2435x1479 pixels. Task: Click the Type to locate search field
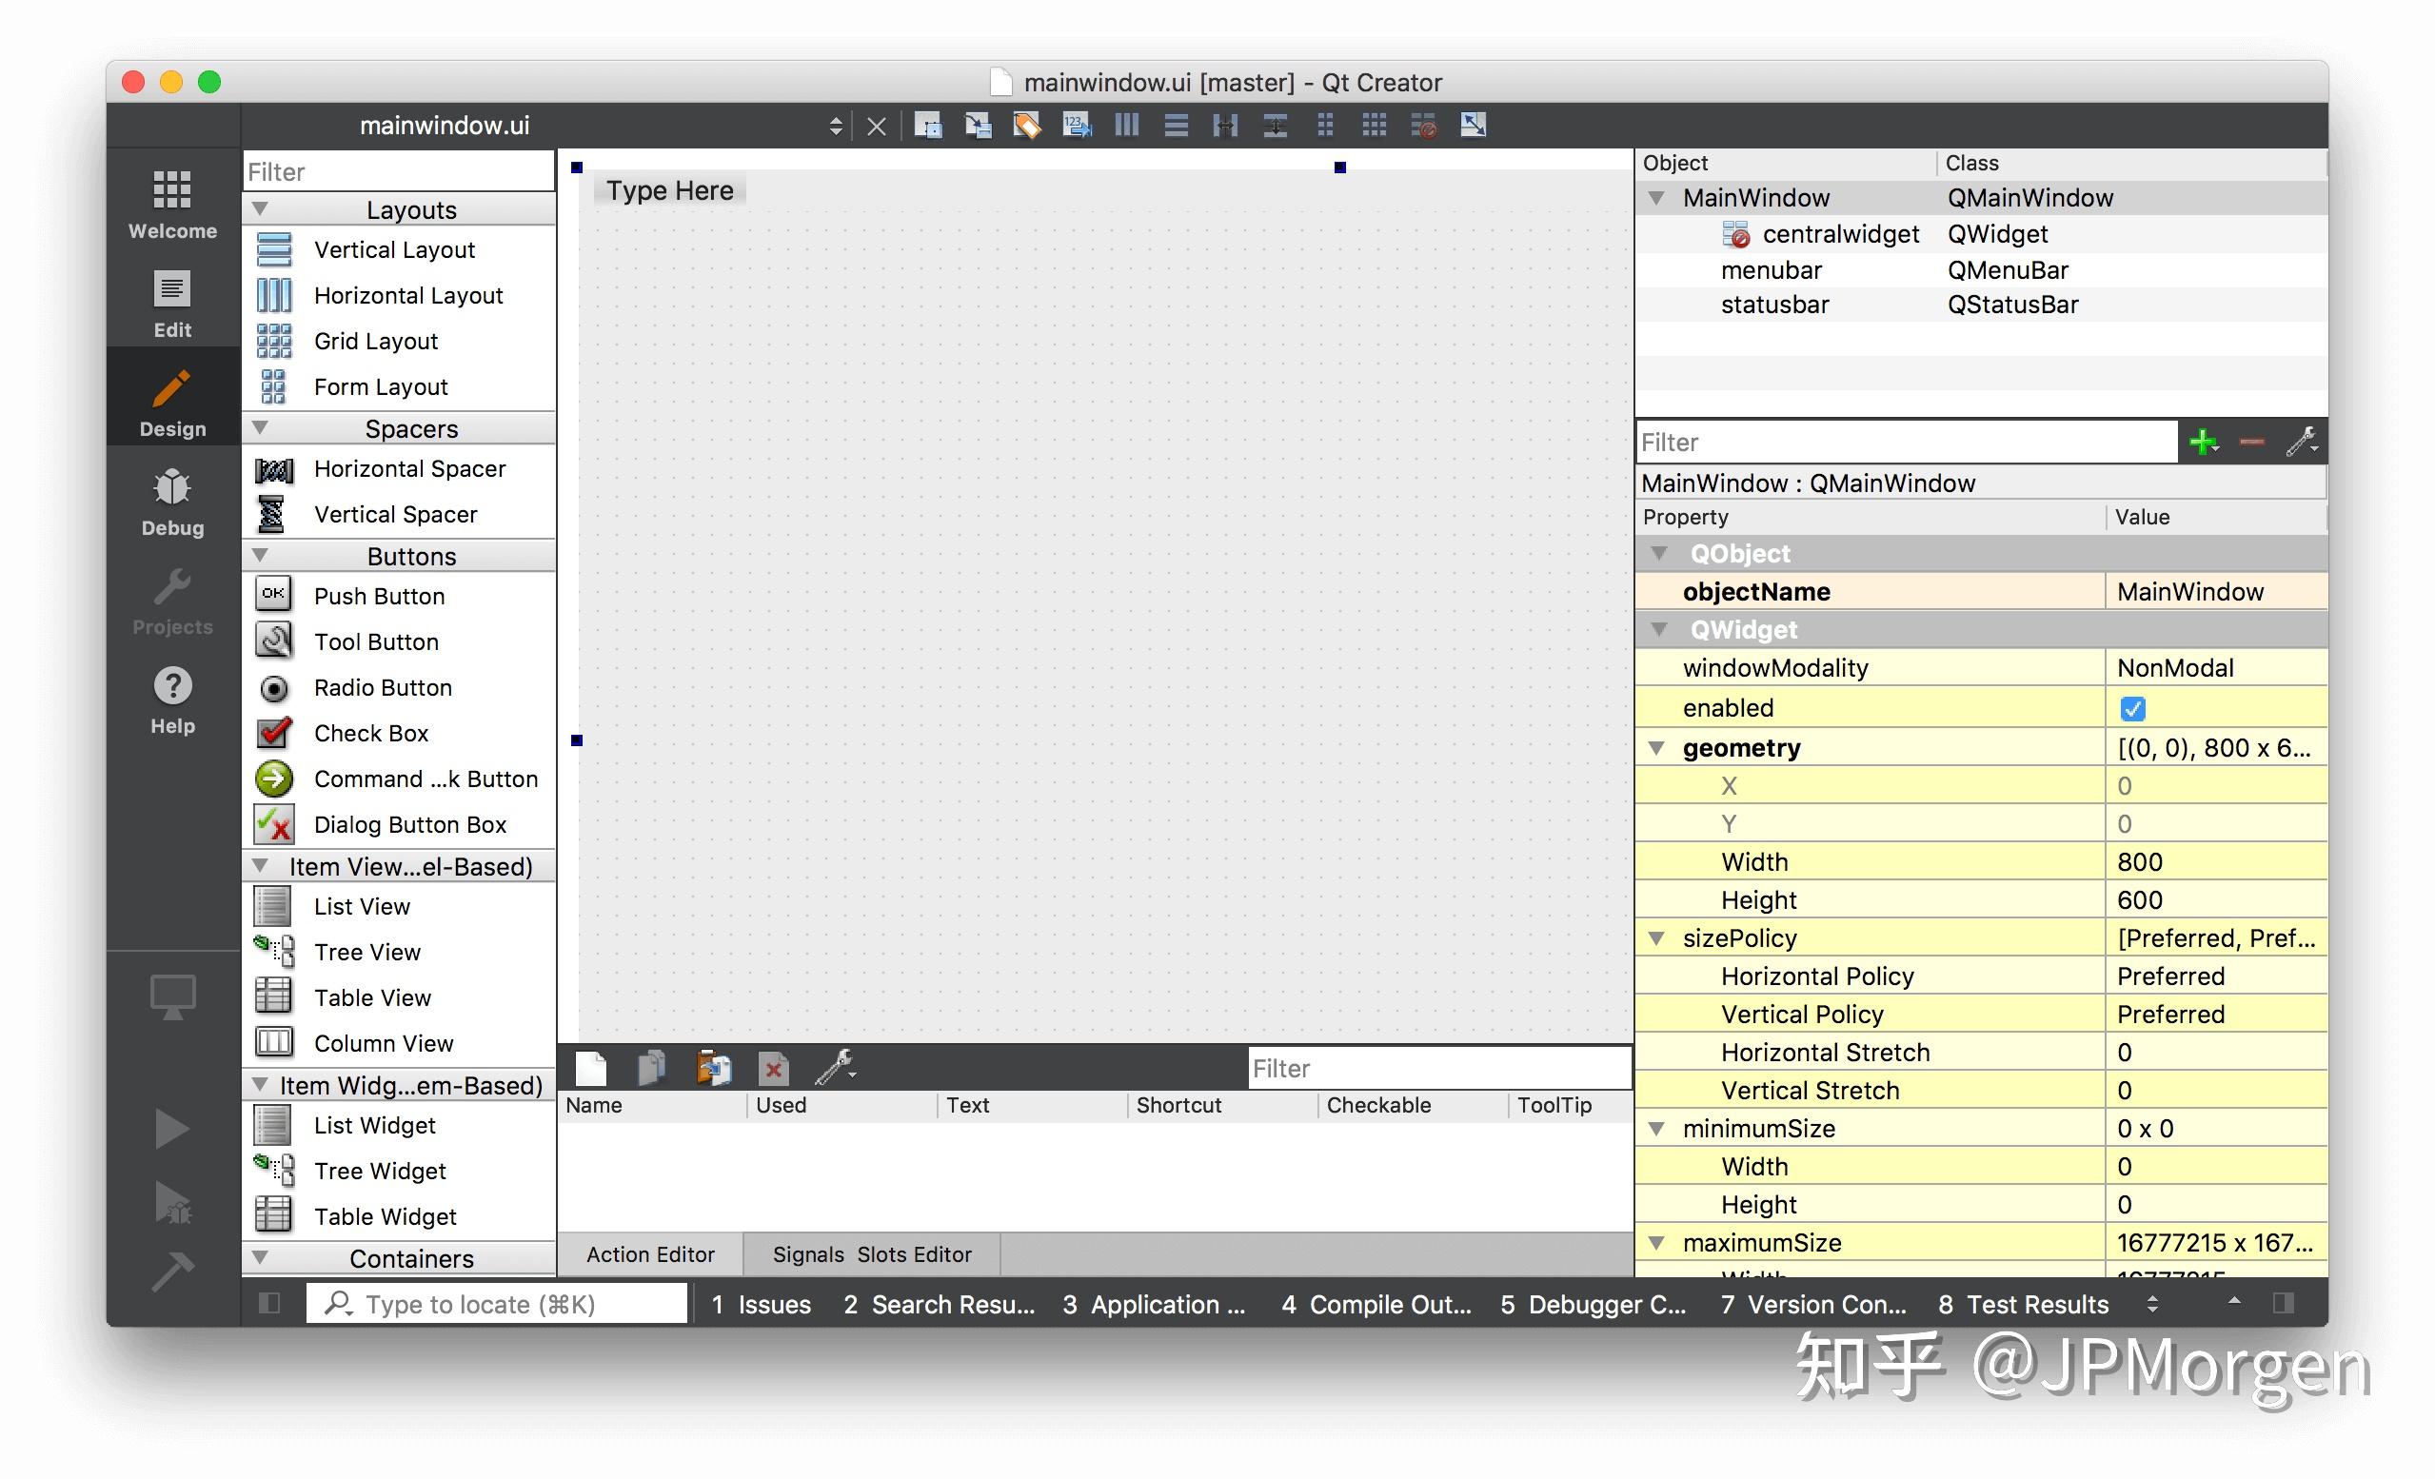click(497, 1304)
